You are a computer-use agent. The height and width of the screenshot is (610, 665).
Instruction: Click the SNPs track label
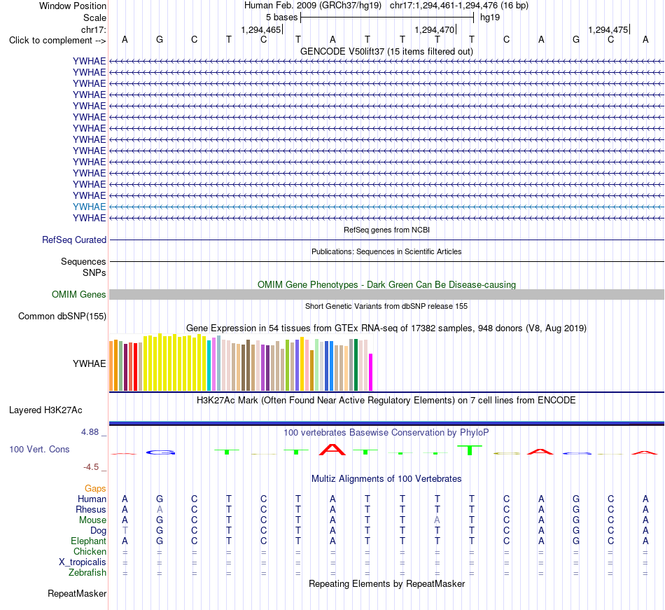(94, 272)
